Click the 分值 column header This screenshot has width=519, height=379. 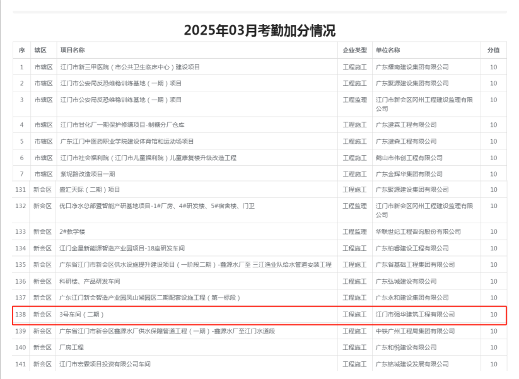coord(494,50)
